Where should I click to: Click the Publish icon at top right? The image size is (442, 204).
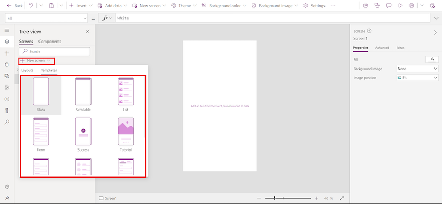432,5
